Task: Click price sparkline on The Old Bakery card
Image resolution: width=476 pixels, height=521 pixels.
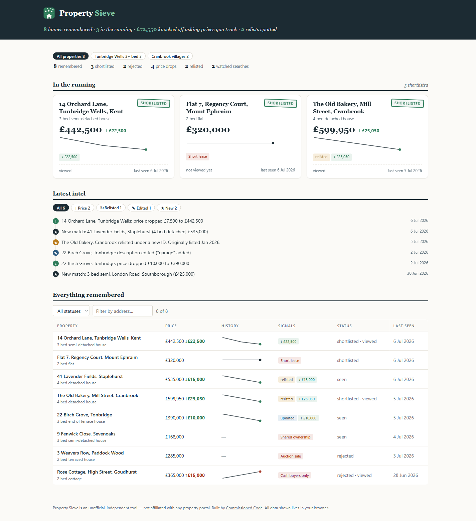Action: click(357, 144)
